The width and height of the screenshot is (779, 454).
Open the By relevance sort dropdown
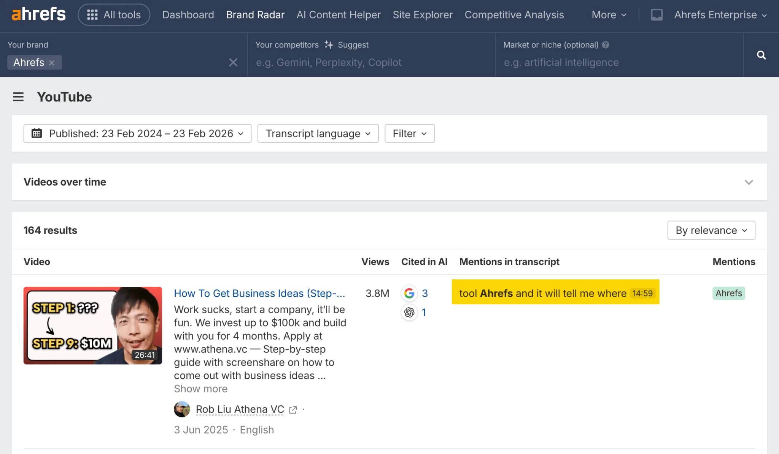point(711,230)
